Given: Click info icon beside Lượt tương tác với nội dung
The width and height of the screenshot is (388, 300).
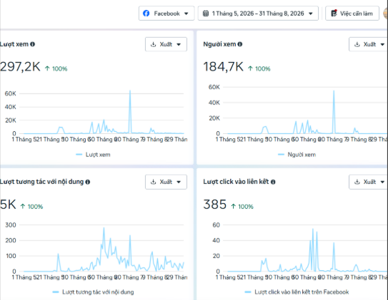Looking at the screenshot, I should (88, 182).
